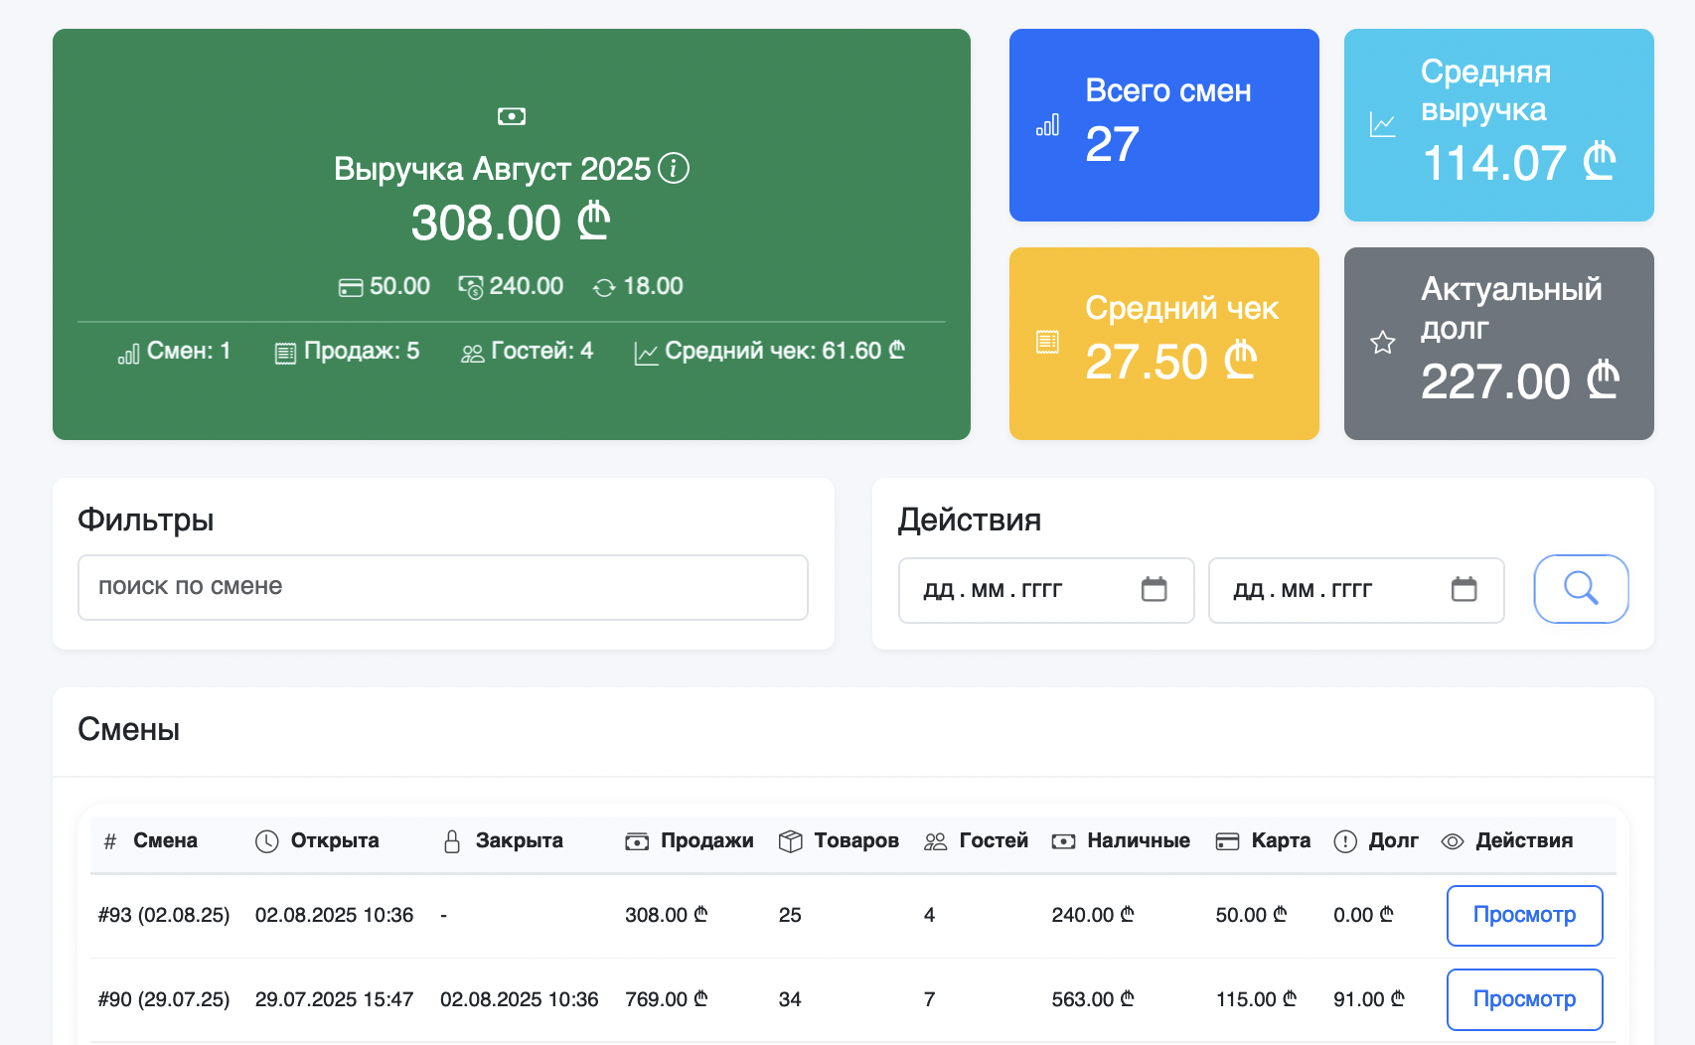Click the padlock icon beside Закрыта column header
The height and width of the screenshot is (1045, 1695).
(452, 840)
